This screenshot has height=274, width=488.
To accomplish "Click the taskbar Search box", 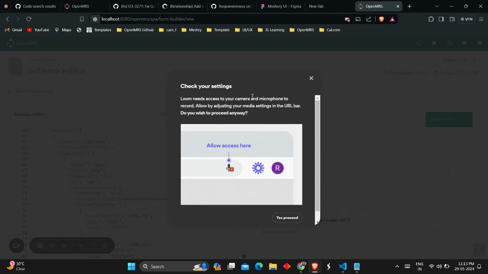I will point(173,266).
